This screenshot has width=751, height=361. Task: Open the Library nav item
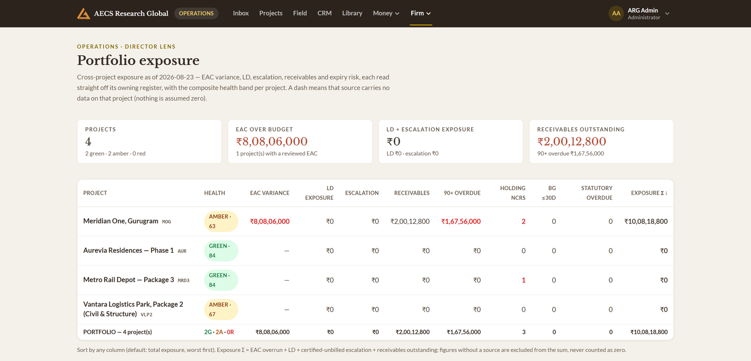[x=352, y=13]
